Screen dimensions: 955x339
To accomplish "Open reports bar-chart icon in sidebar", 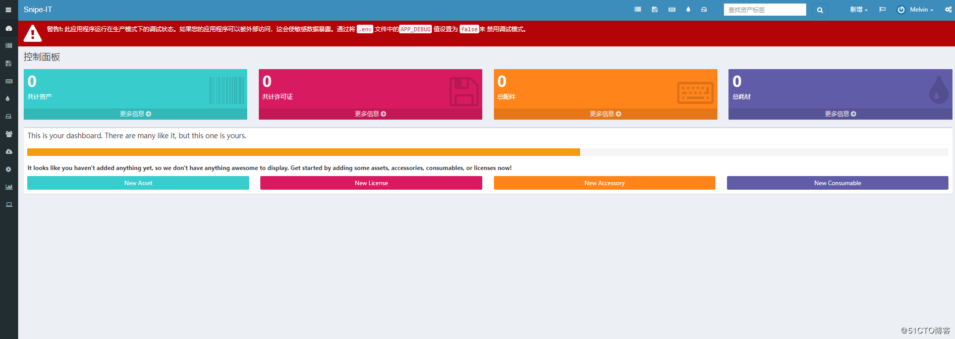I will point(9,187).
